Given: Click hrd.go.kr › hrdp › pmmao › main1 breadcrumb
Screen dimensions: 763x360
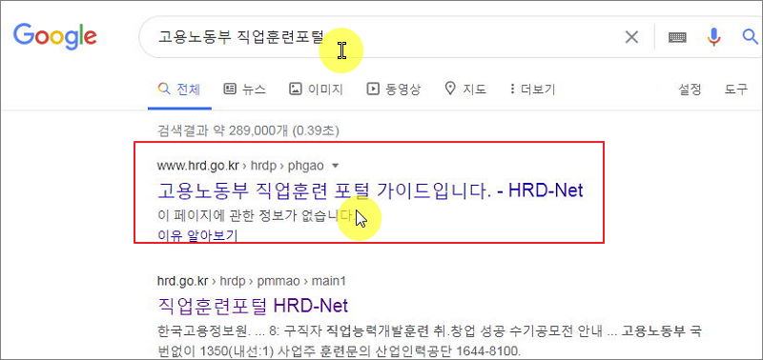Looking at the screenshot, I should 252,281.
